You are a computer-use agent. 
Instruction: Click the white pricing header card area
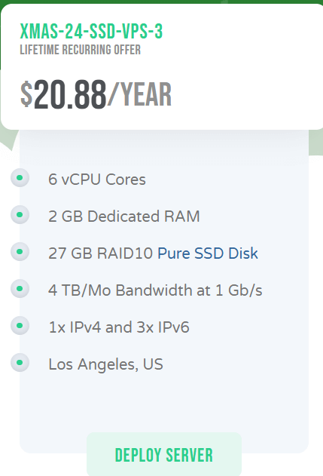(x=162, y=67)
